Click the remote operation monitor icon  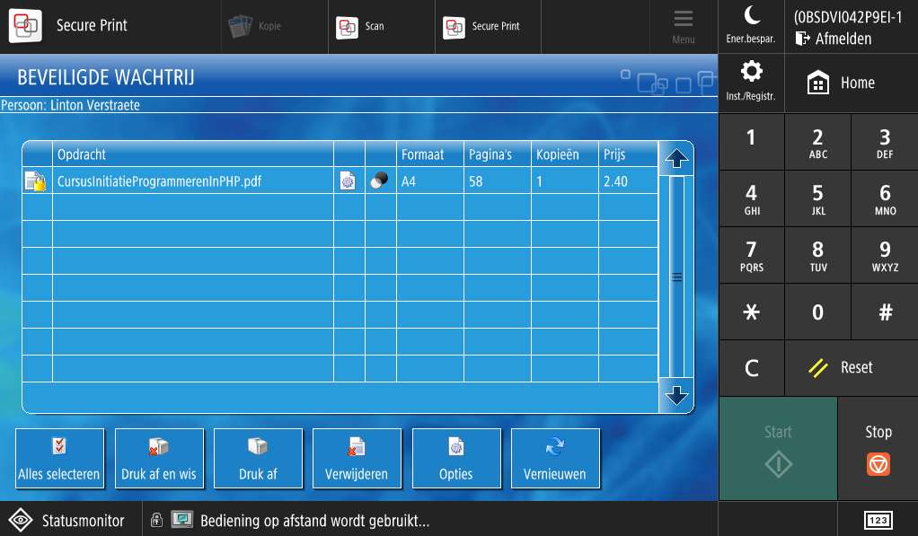(x=182, y=519)
